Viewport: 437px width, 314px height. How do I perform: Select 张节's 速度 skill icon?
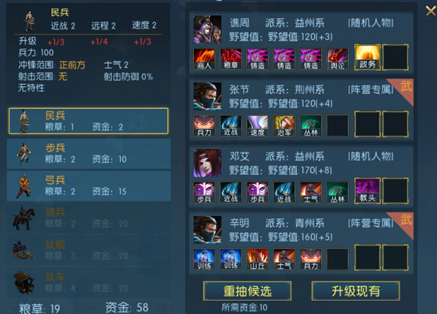[257, 126]
